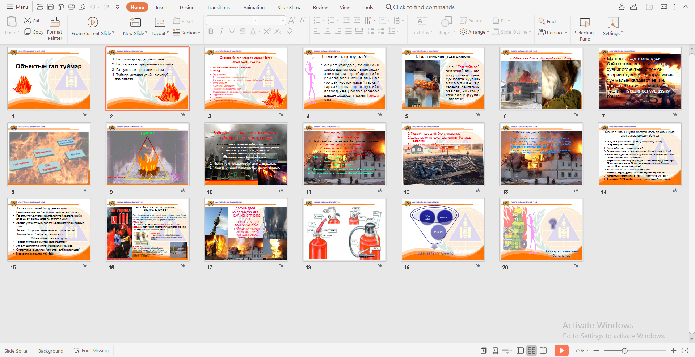Switch to Normal view in status bar
The width and height of the screenshot is (695, 357).
point(520,350)
